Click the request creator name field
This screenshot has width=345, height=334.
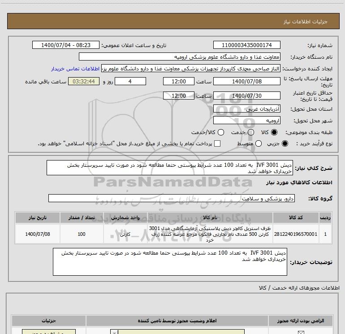[191, 69]
